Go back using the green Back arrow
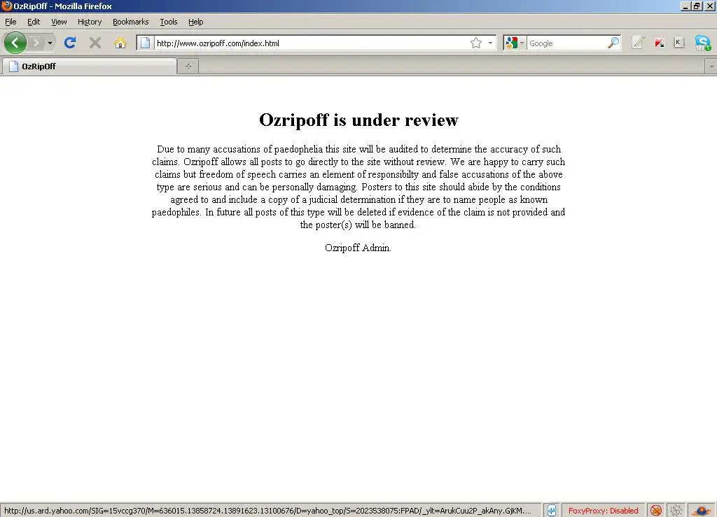The image size is (717, 517). pyautogui.click(x=15, y=43)
